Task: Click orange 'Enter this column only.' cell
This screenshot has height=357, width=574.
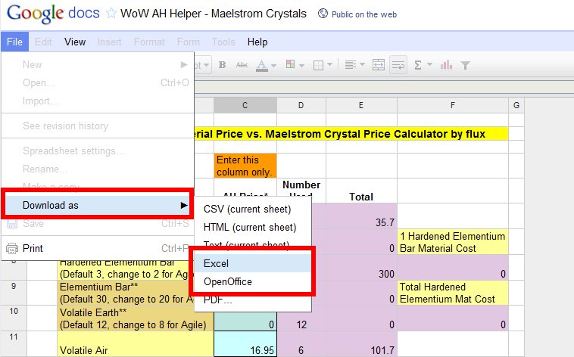Action: click(245, 166)
